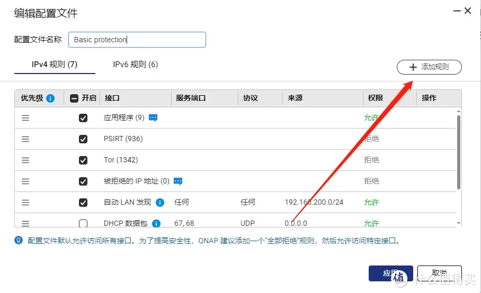Viewport: 481px width, 293px height.
Task: Grab the drag handle of 被拒绝的 IP 地址 row
Action: (25, 181)
